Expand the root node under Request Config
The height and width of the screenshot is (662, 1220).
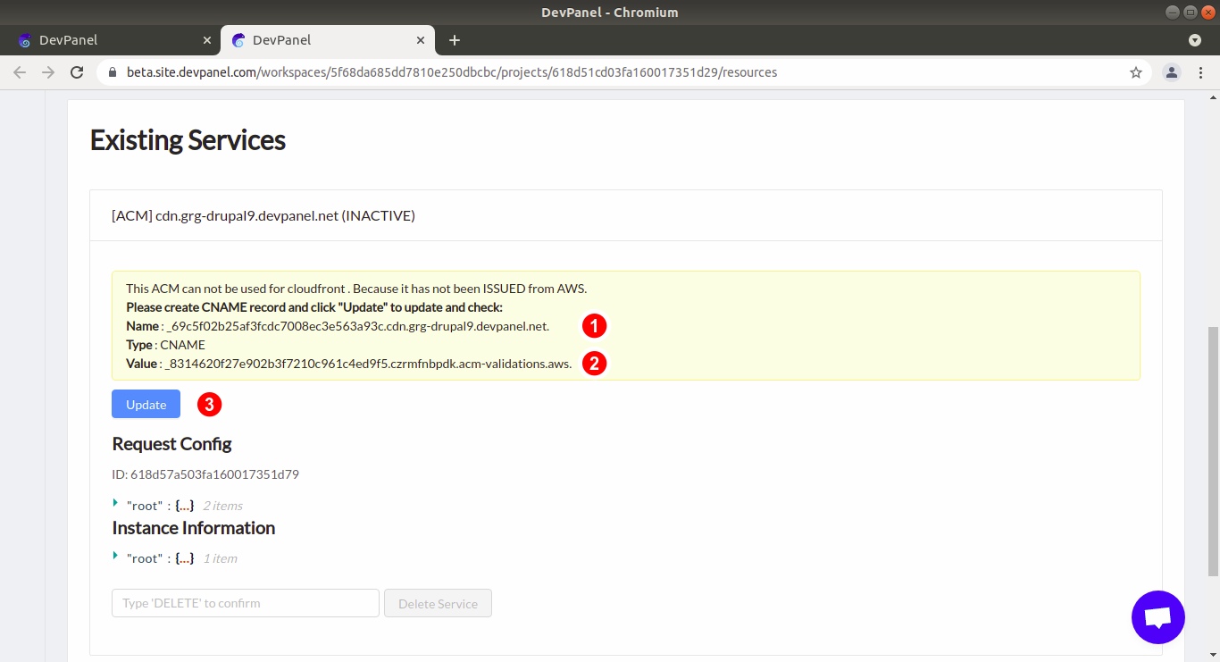click(116, 505)
